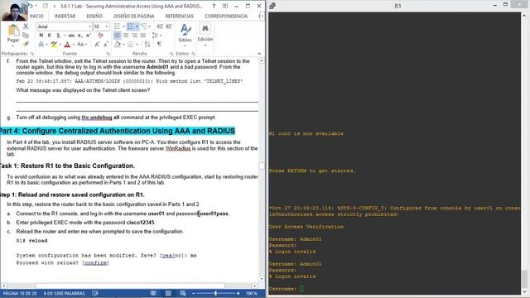The width and height of the screenshot is (530, 298).
Task: Click the Word Help question mark
Action: point(214,6)
